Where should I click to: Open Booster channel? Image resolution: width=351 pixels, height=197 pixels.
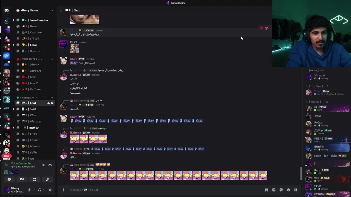[x=35, y=51]
